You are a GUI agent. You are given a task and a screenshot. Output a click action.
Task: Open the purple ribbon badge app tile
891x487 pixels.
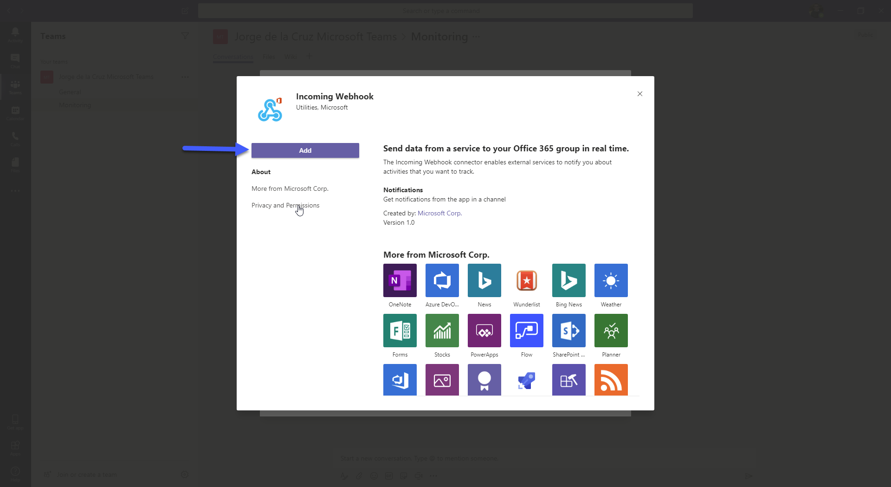(x=484, y=380)
